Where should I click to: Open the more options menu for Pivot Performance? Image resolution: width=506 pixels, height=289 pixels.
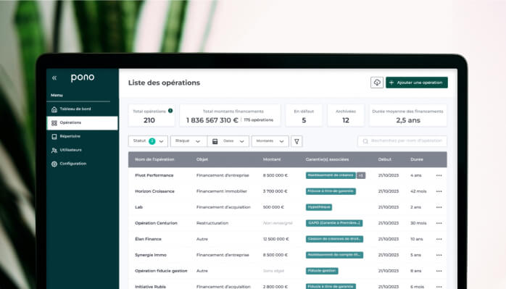(x=439, y=175)
